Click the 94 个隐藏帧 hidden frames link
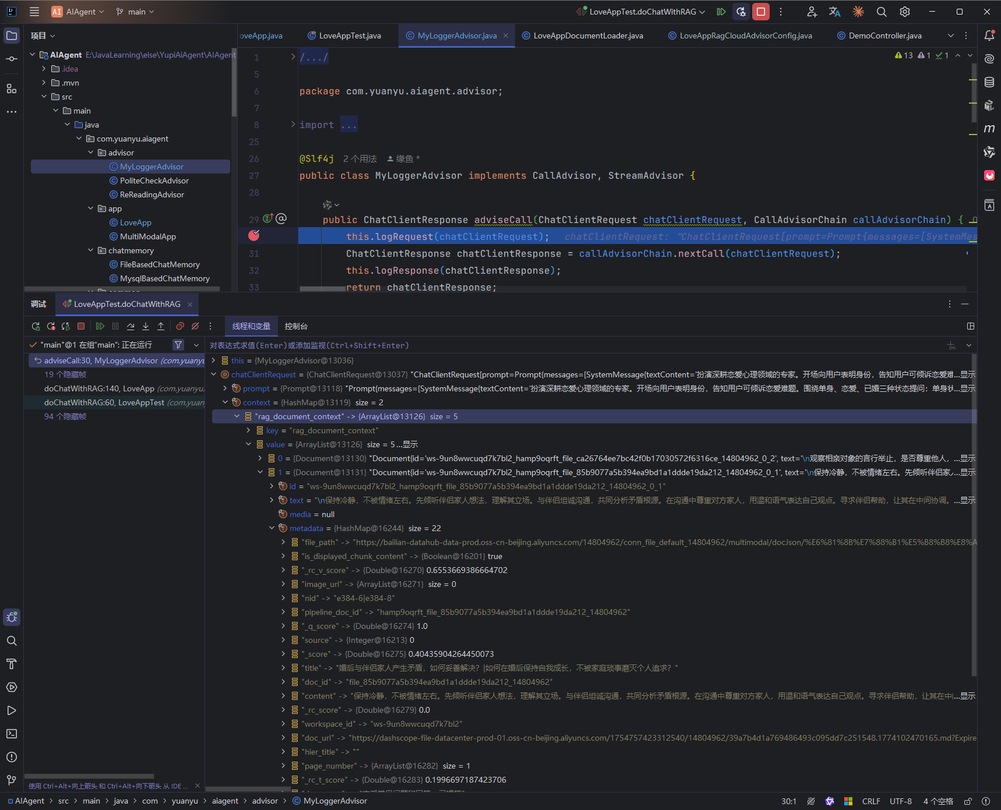The image size is (1001, 810). pyautogui.click(x=65, y=416)
